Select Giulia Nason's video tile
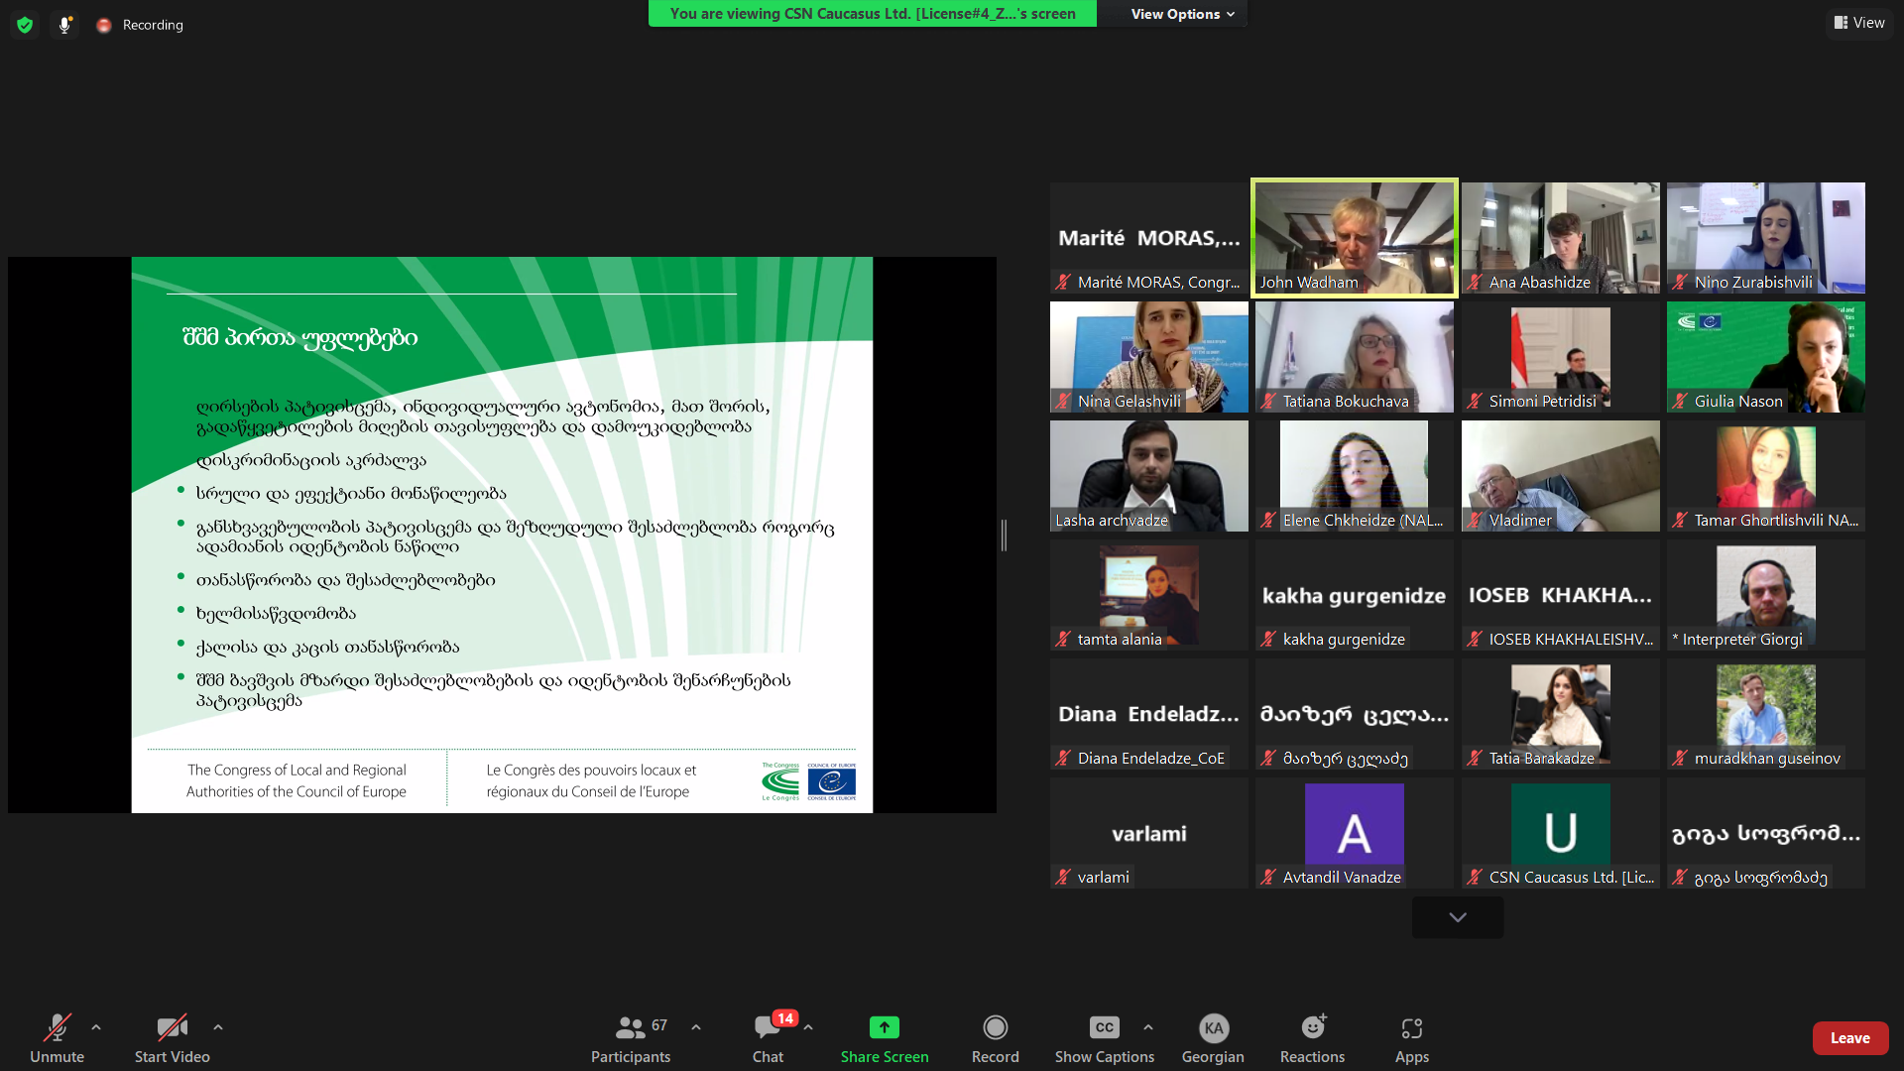1904x1071 pixels. click(1765, 357)
